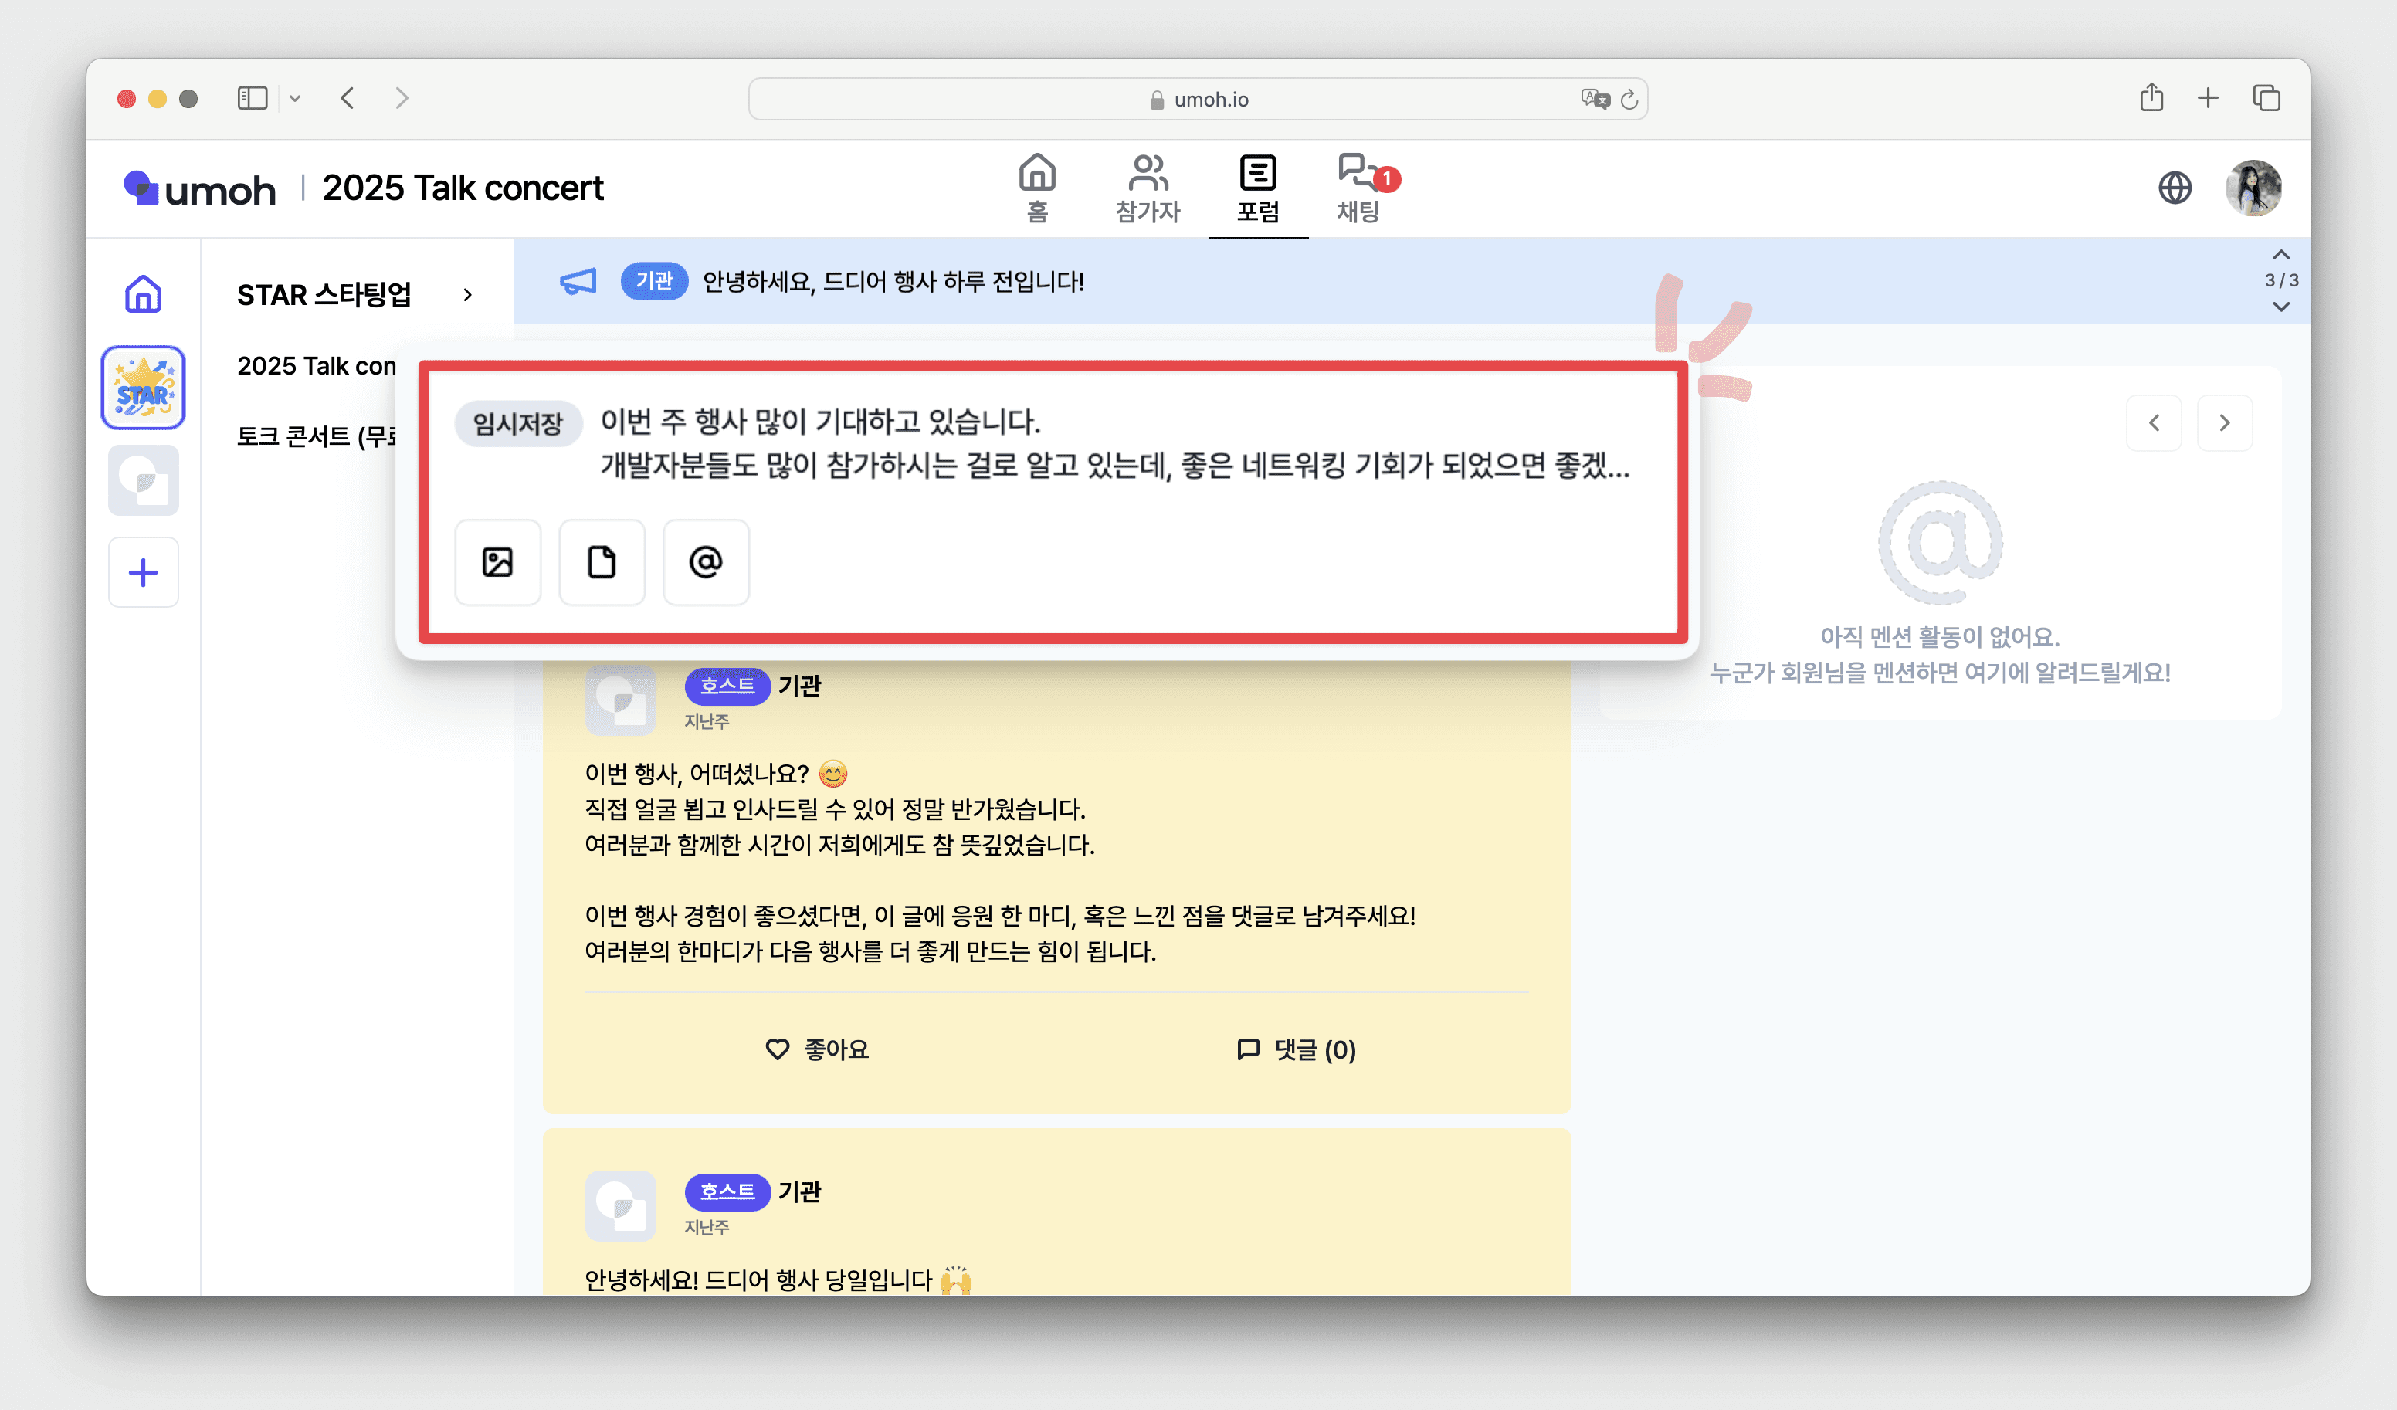Screen dimensions: 2397x1410
Task: Select the STAR community thumbnail
Action: tap(143, 388)
